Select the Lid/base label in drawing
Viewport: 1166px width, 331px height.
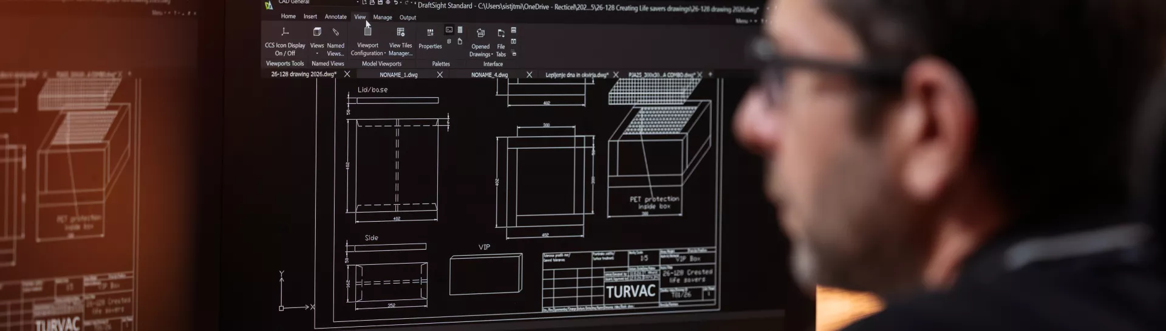click(372, 89)
